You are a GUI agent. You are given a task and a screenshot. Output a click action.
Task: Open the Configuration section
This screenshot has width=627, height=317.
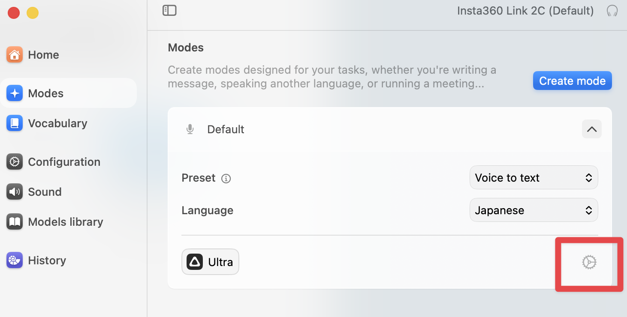64,162
